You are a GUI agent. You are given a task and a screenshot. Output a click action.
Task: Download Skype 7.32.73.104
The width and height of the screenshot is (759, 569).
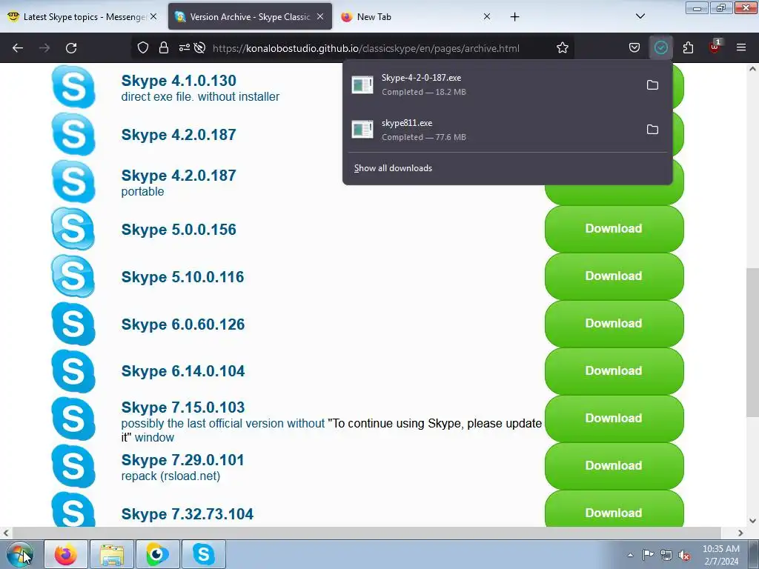[x=614, y=509]
